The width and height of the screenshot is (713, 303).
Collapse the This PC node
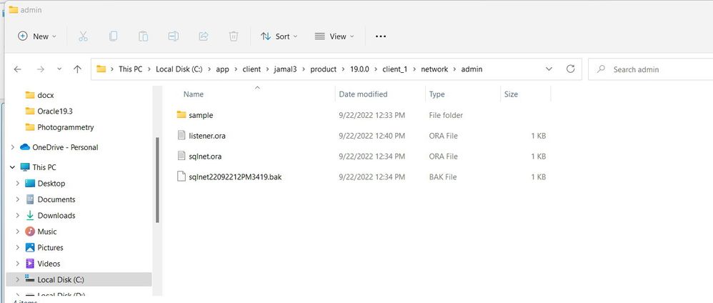12,167
